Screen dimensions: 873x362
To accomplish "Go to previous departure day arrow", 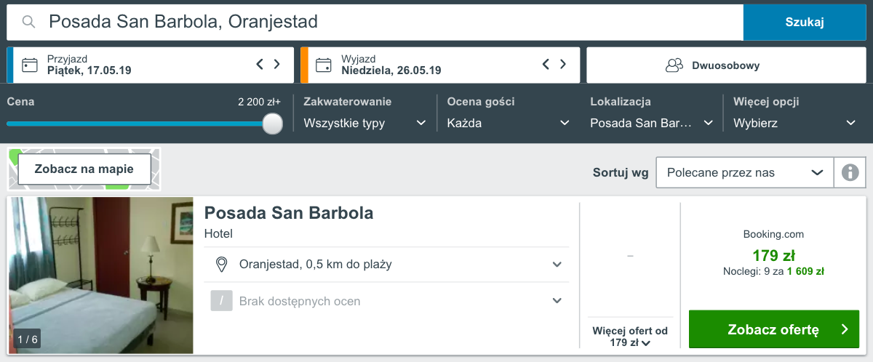I will (x=546, y=65).
